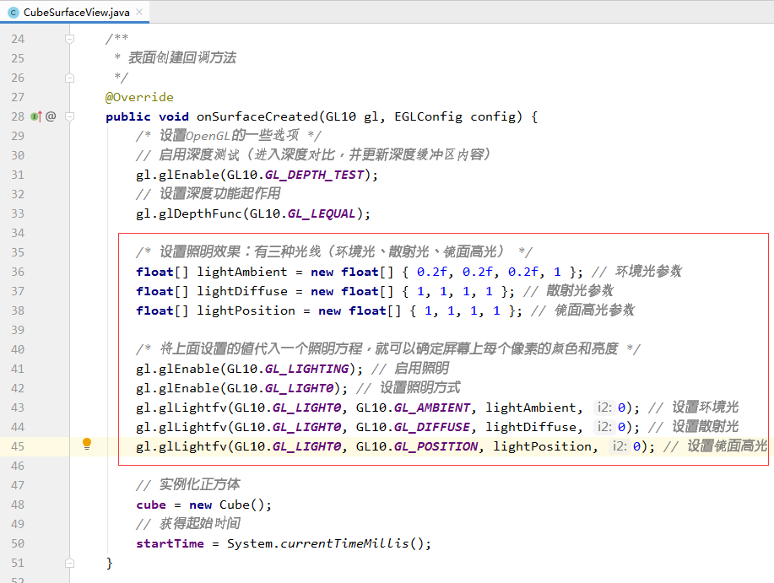Click line number 45 in gutter
774x583 pixels.
[18, 446]
